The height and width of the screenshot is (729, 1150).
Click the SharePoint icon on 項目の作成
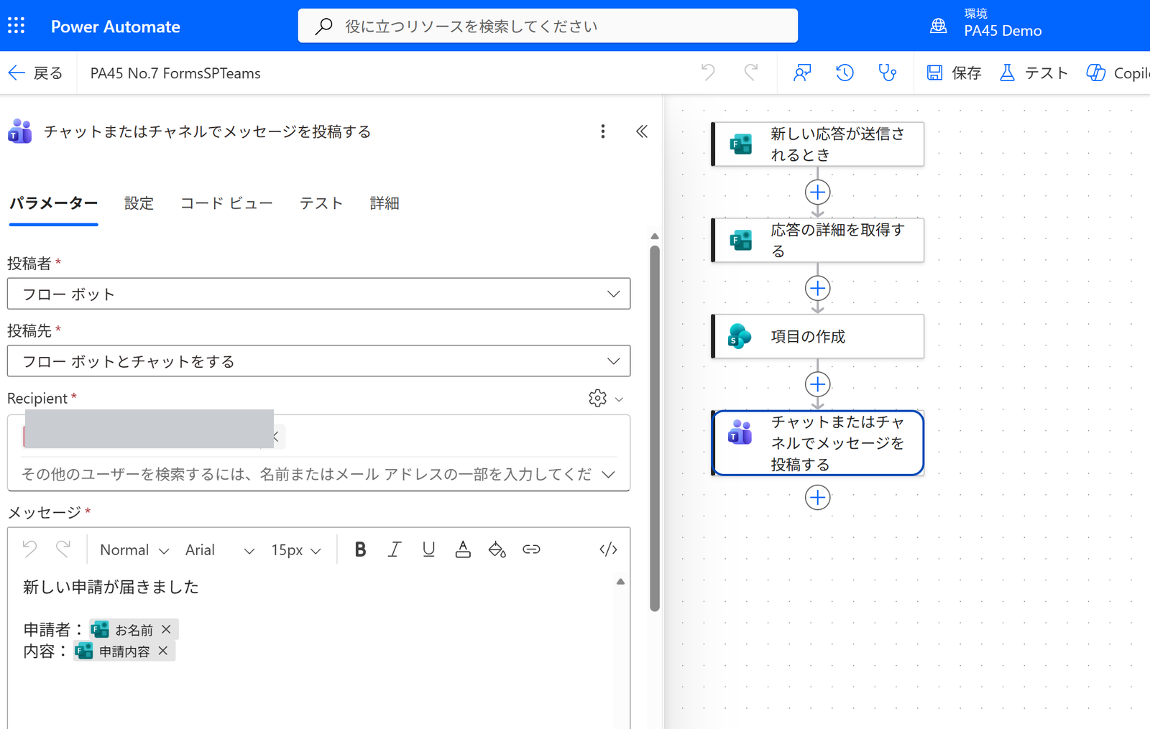[740, 336]
